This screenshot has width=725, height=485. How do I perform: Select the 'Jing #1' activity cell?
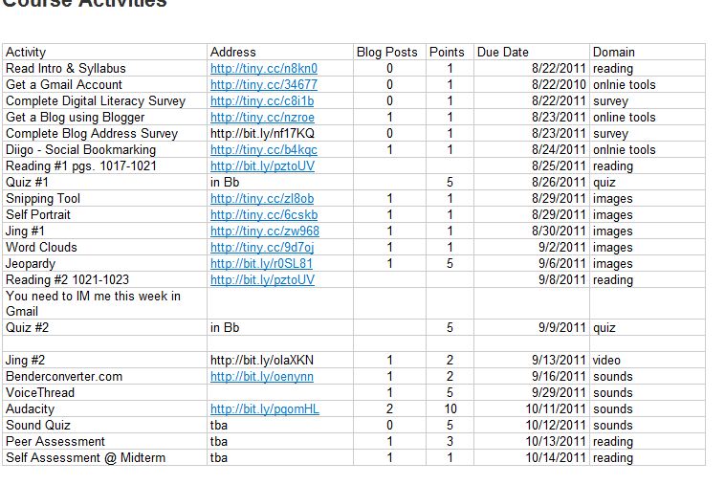click(104, 231)
